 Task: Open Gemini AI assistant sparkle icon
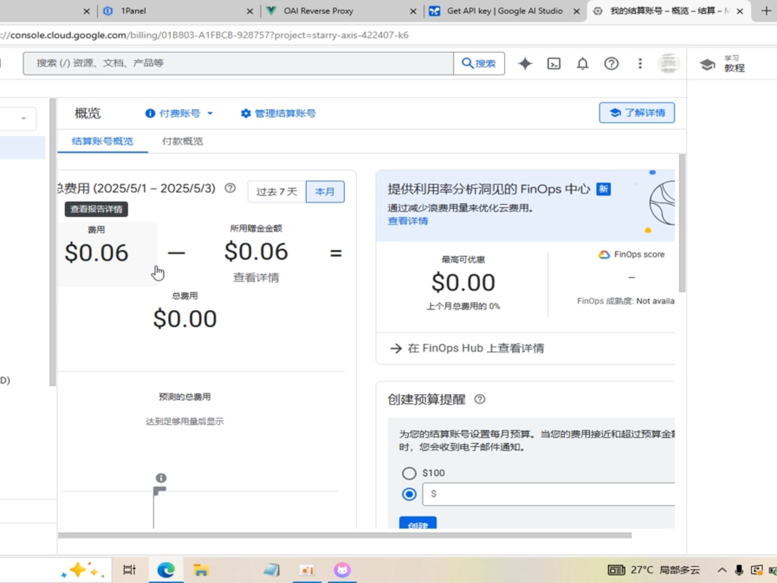[x=525, y=64]
